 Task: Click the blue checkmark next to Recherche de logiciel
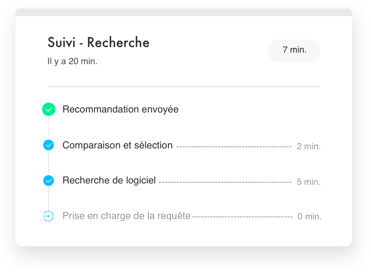(x=48, y=180)
